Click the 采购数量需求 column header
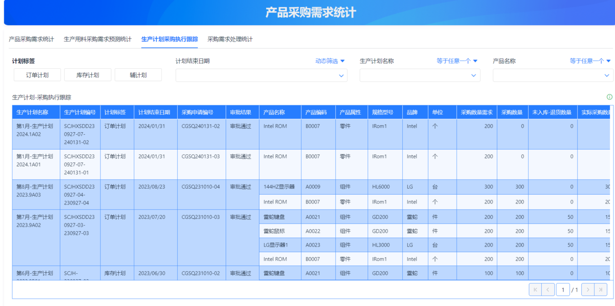 click(476, 112)
